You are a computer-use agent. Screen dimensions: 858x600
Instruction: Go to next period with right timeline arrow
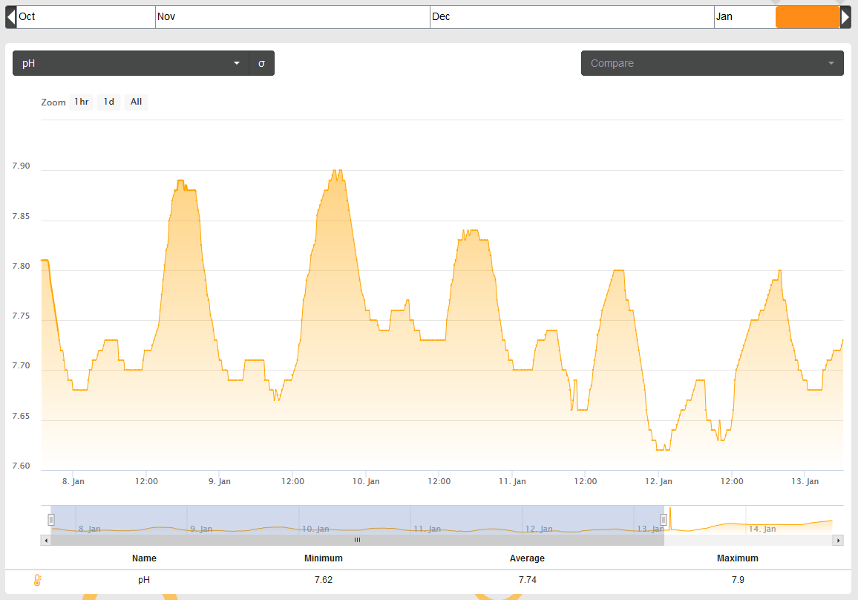coord(845,17)
